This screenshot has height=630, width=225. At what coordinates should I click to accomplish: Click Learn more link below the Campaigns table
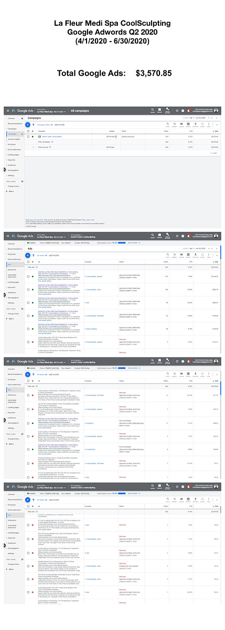[90, 219]
